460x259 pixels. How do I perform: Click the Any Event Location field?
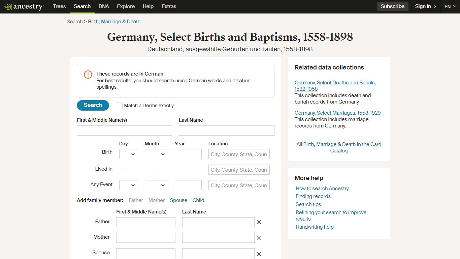click(239, 185)
